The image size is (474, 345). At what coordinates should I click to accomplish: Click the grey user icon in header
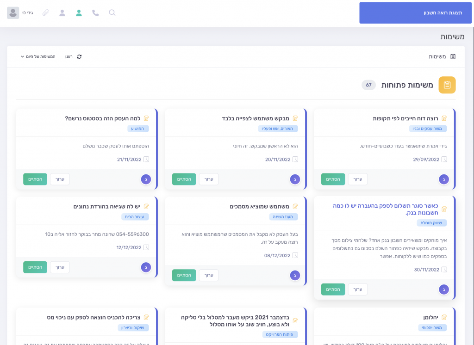62,12
